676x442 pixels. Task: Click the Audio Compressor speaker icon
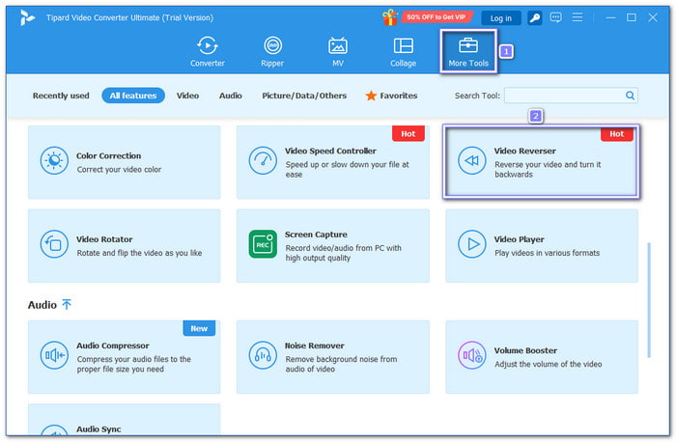pyautogui.click(x=54, y=355)
